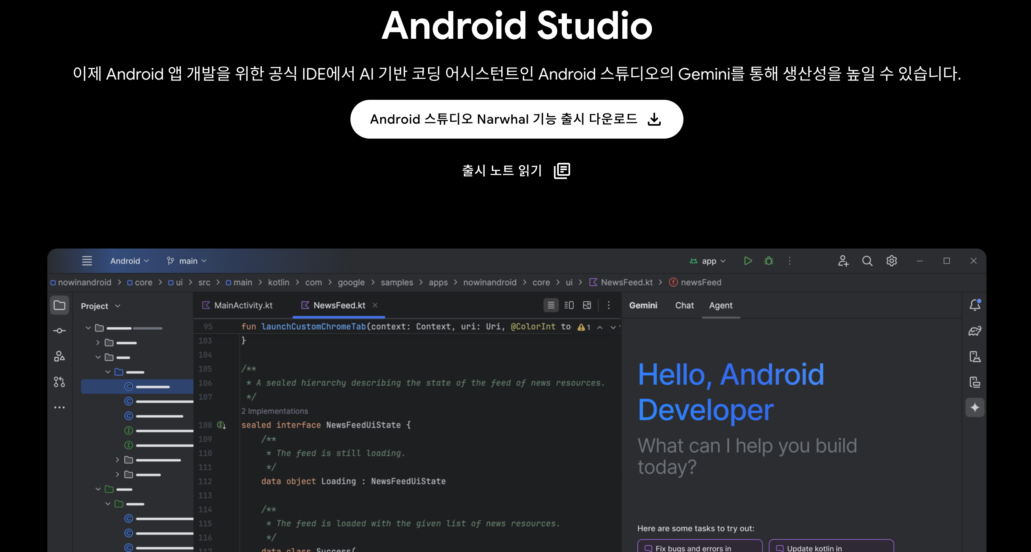The image size is (1031, 552).
Task: Open the Notifications bell icon
Action: point(975,305)
